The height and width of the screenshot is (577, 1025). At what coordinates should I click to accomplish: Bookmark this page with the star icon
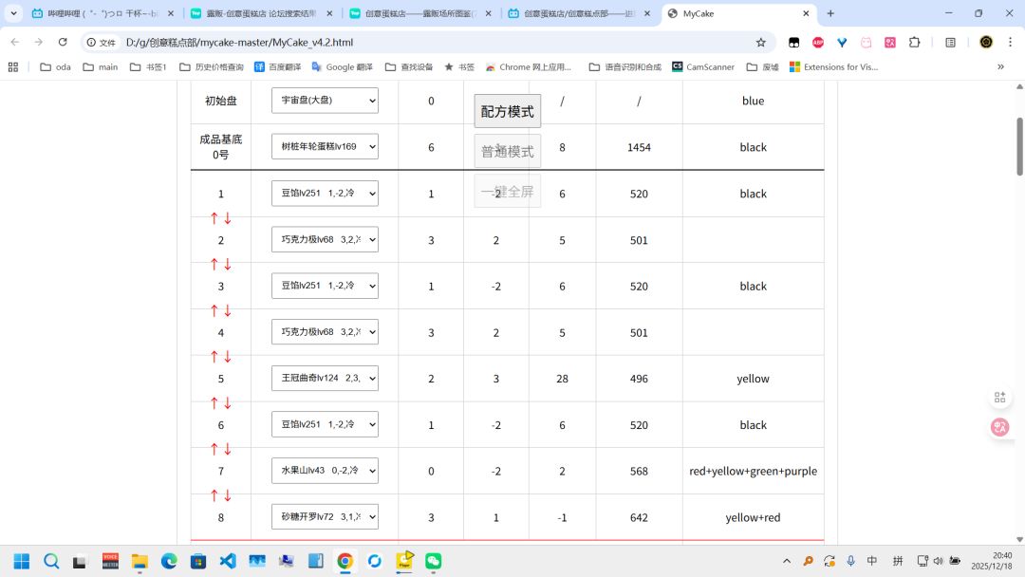[761, 43]
